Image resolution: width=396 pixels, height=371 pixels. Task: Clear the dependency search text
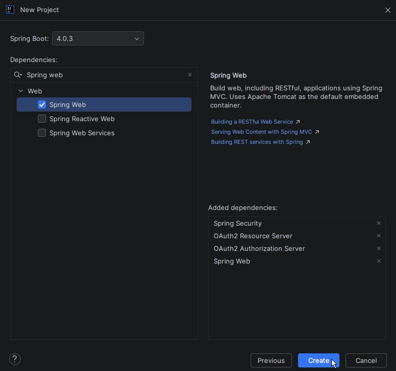coord(190,75)
